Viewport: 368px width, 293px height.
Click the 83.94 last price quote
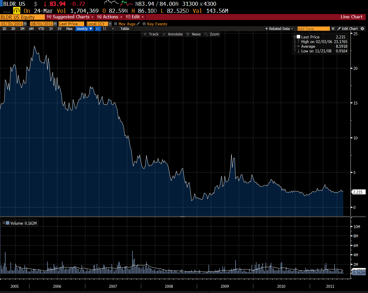[x=58, y=4]
